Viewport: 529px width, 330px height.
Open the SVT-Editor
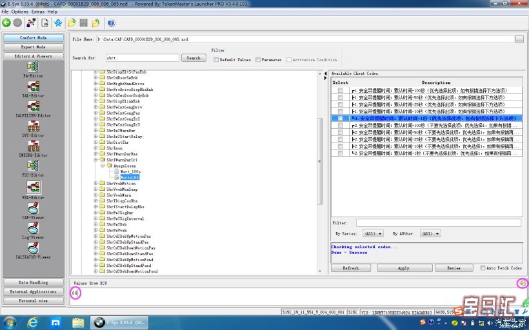point(33,130)
